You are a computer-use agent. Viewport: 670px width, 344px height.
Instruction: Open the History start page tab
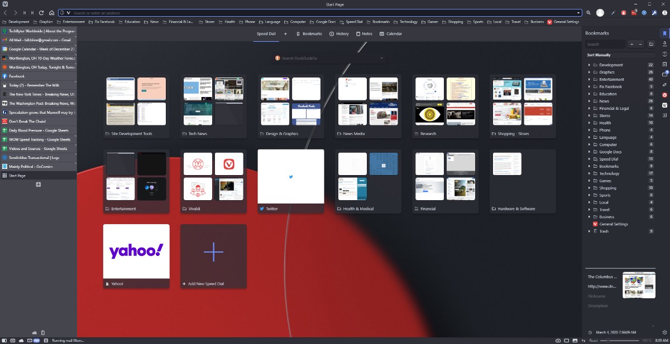[339, 34]
